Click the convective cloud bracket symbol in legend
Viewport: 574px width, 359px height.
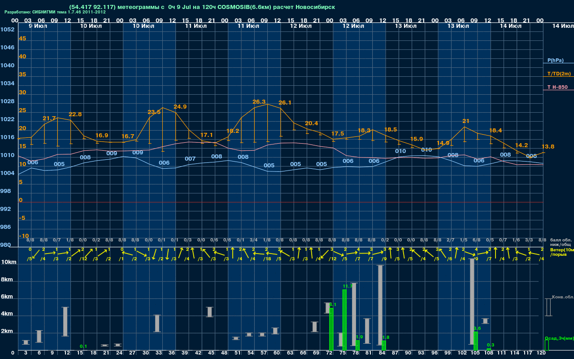pos(548,307)
